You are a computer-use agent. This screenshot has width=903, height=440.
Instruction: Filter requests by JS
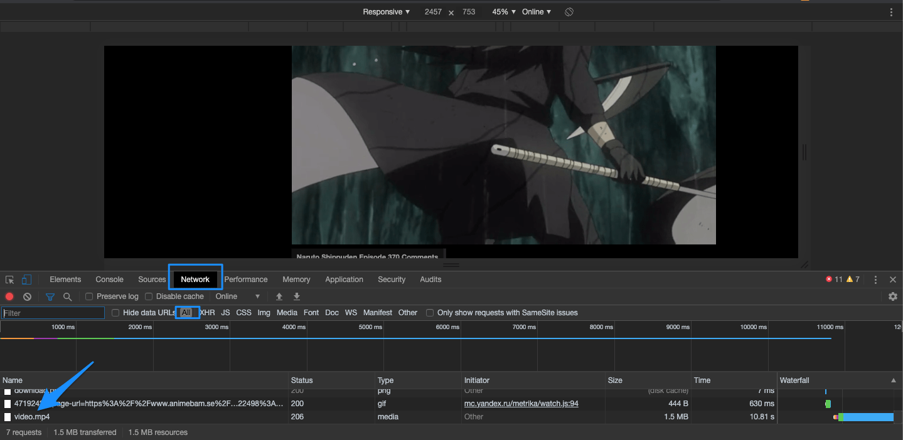(225, 313)
